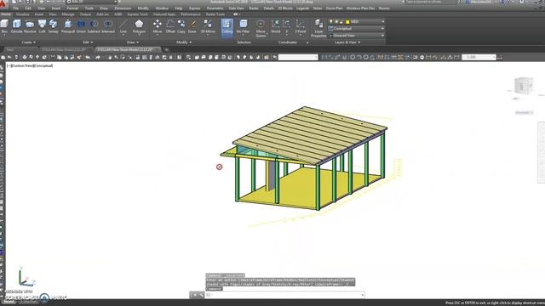Select the Revolve tool

(30, 26)
